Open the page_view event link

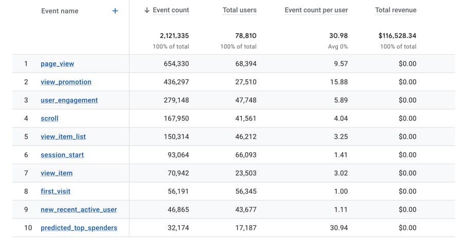tap(58, 64)
